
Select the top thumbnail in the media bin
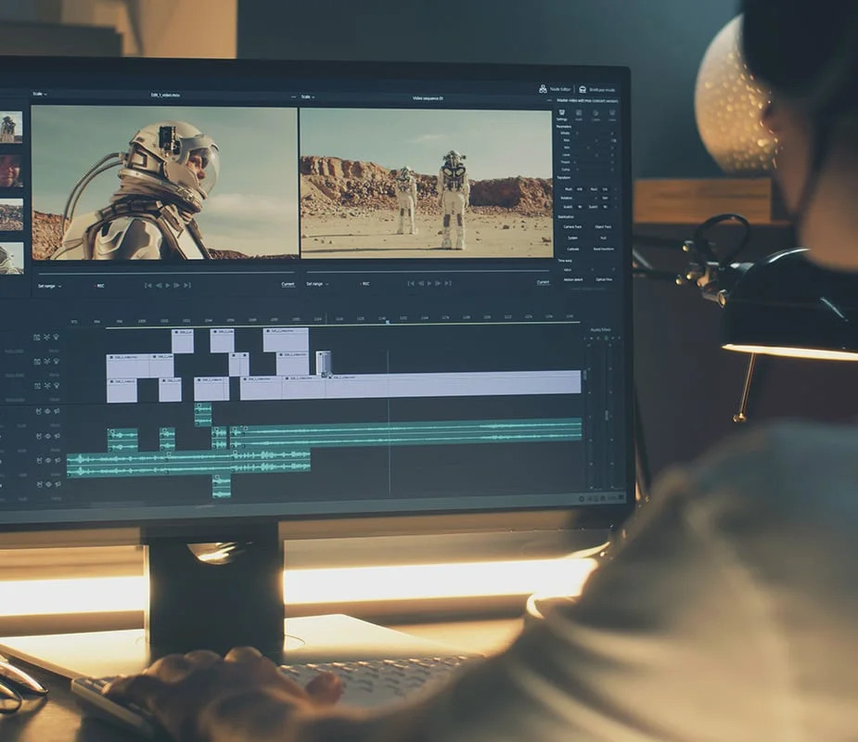click(x=10, y=127)
